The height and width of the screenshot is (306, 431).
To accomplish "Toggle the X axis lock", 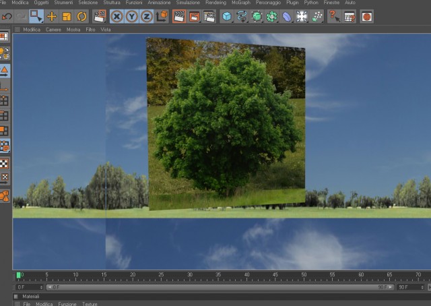I will click(x=117, y=16).
